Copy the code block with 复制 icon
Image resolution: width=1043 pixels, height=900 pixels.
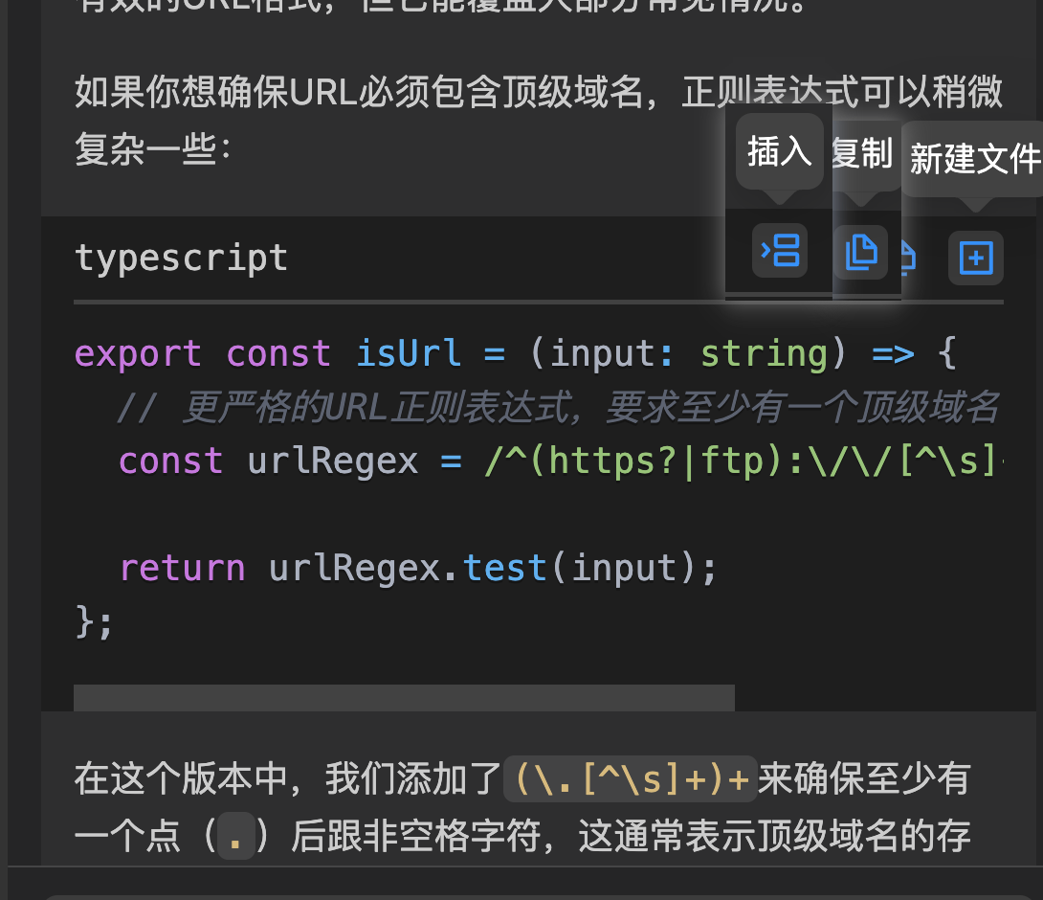(861, 253)
